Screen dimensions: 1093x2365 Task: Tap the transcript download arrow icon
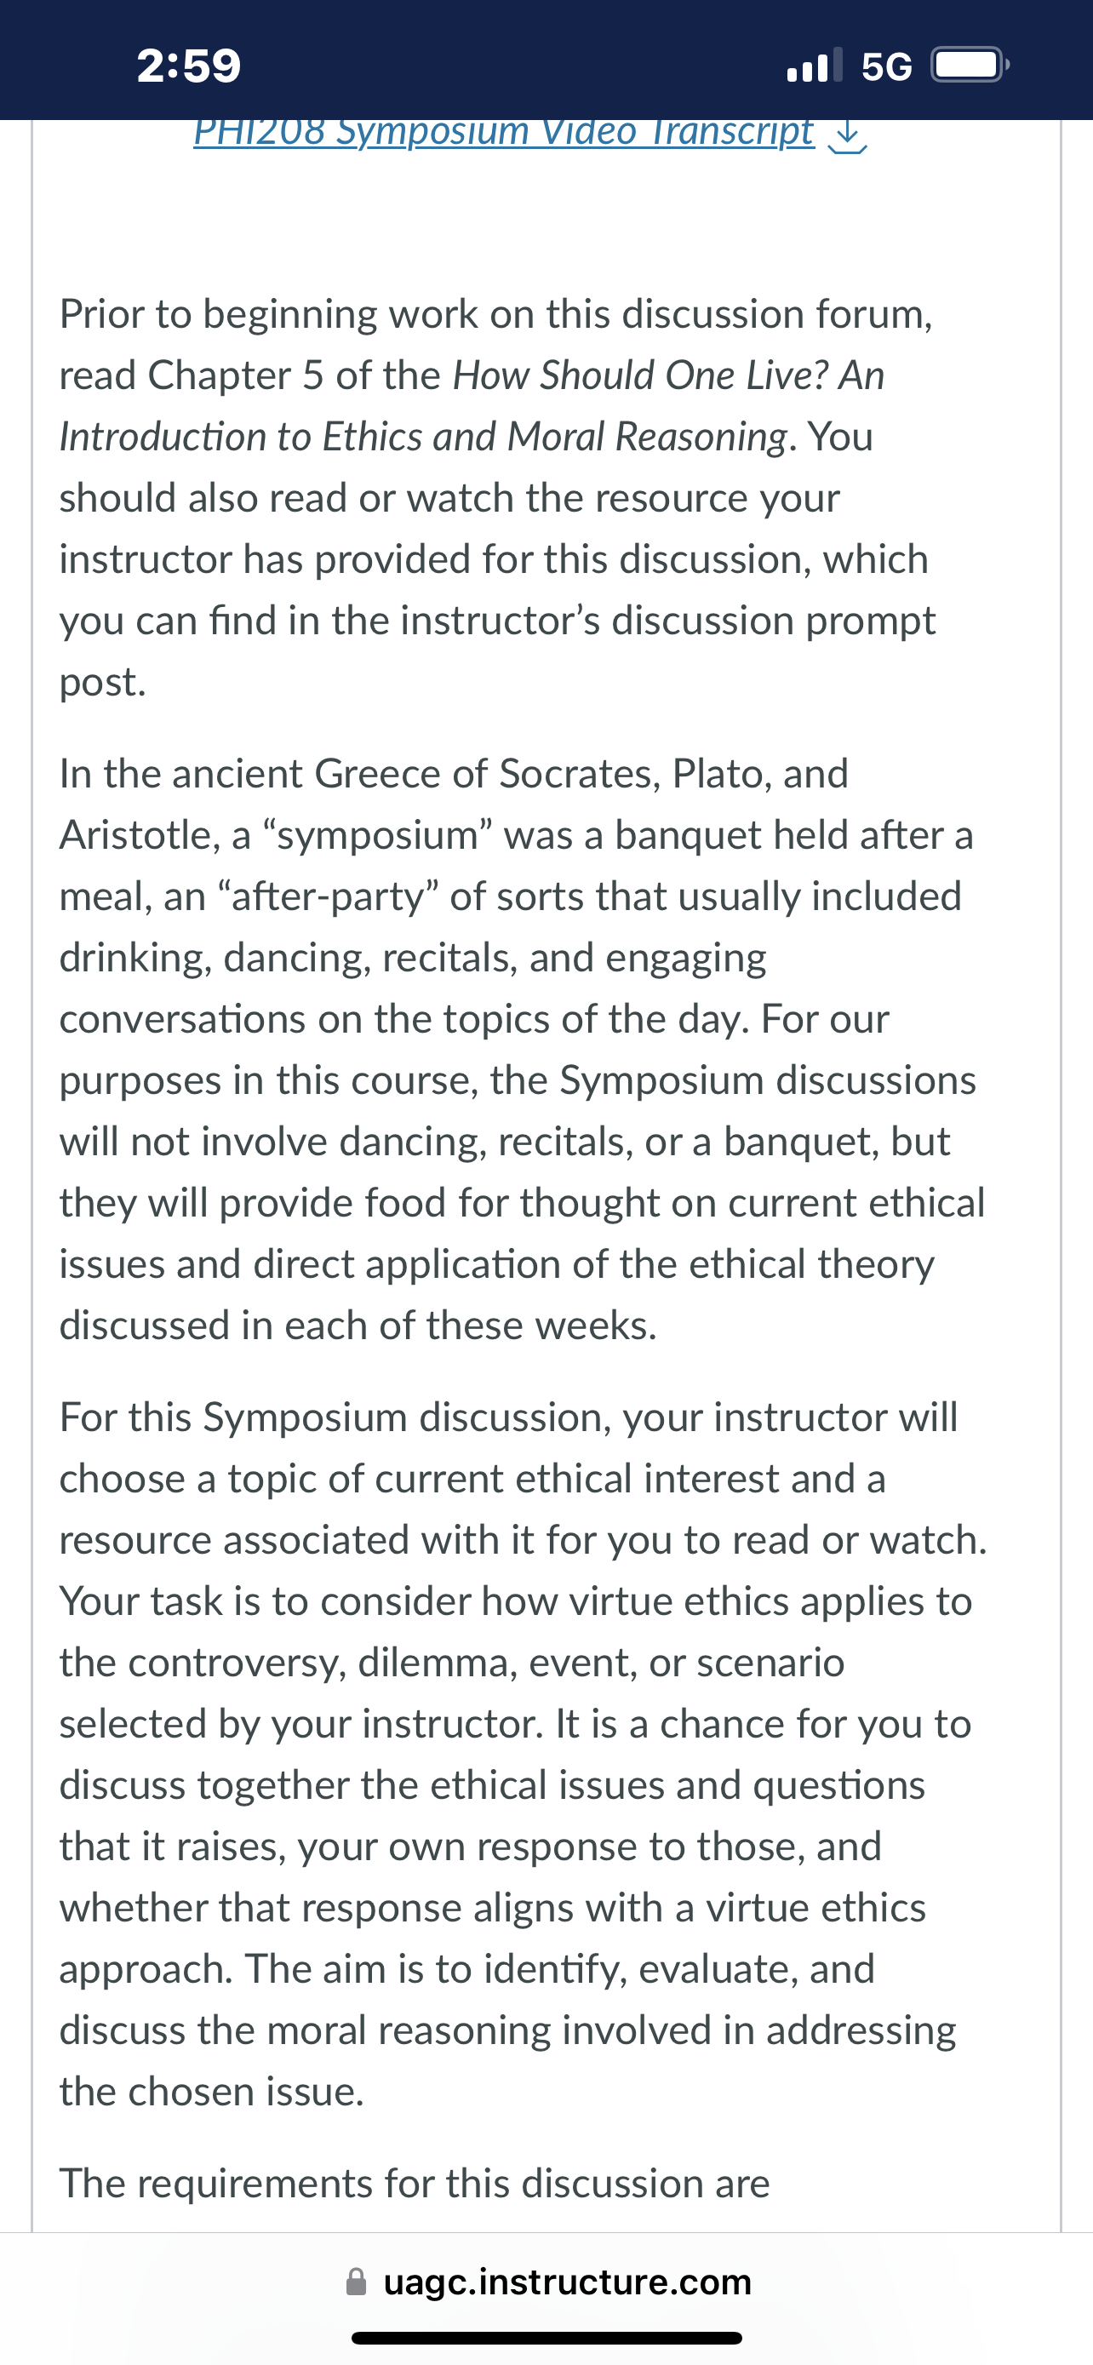847,137
